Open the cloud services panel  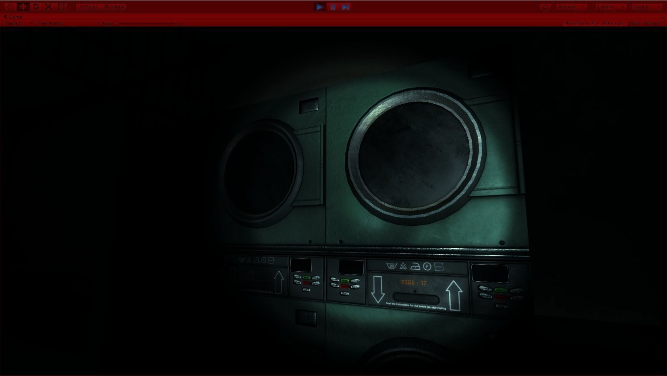546,7
